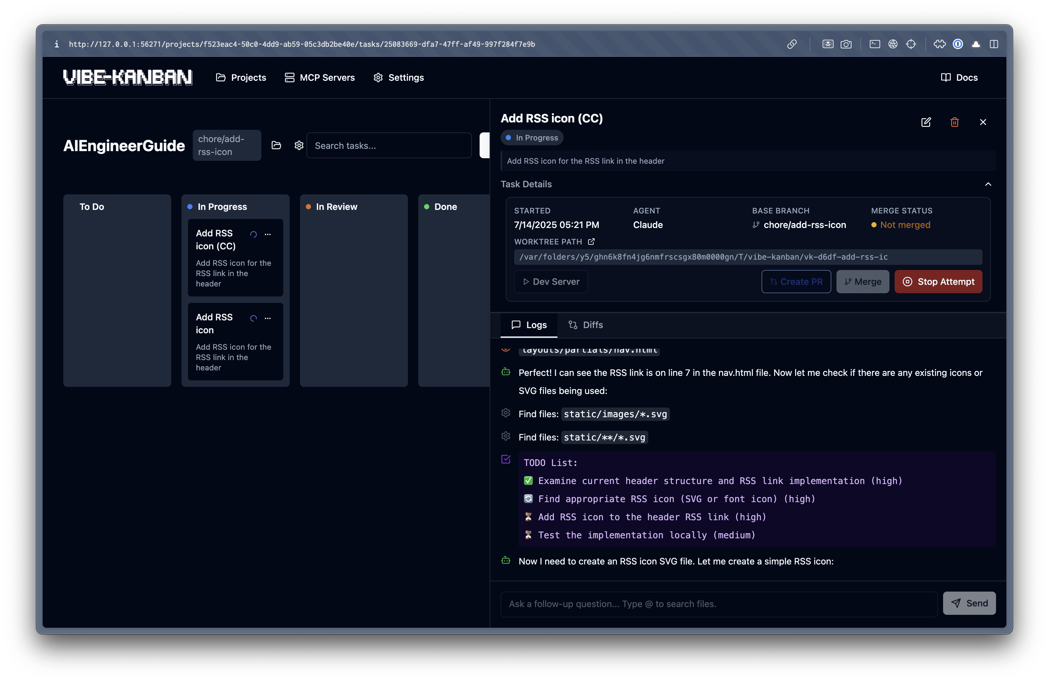Focus the Search tasks field
The height and width of the screenshot is (682, 1049).
[389, 145]
